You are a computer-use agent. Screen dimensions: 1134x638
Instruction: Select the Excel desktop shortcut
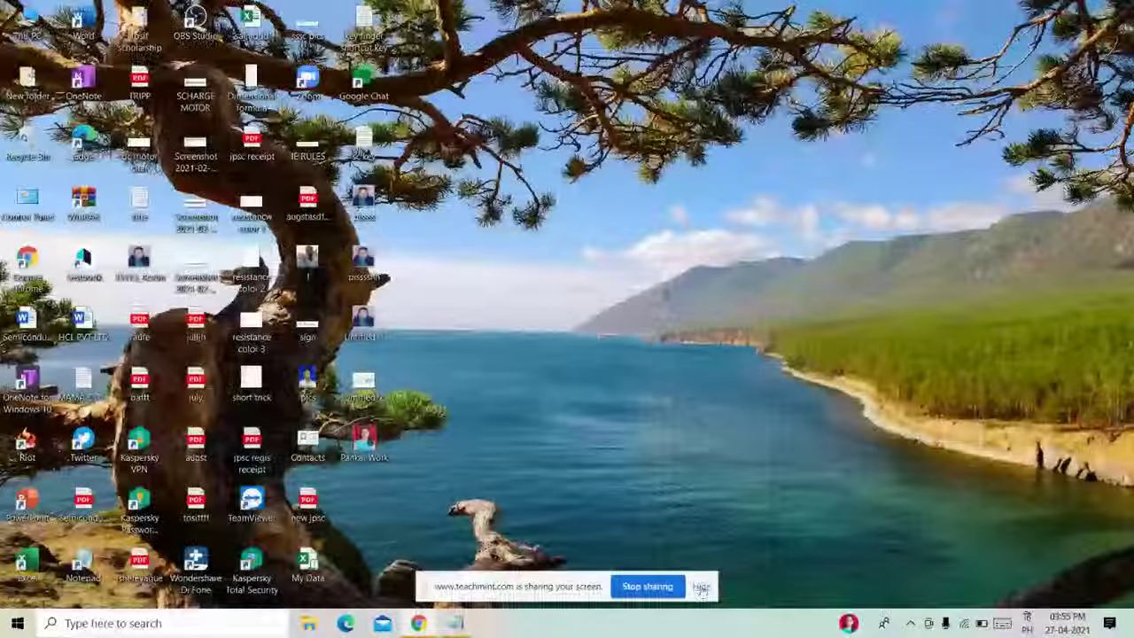tap(27, 566)
